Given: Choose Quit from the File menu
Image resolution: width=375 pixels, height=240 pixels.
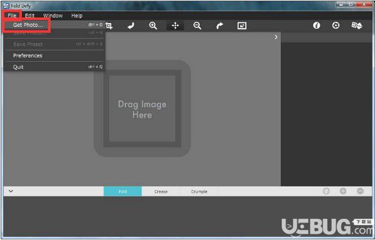Looking at the screenshot, I should pyautogui.click(x=54, y=67).
